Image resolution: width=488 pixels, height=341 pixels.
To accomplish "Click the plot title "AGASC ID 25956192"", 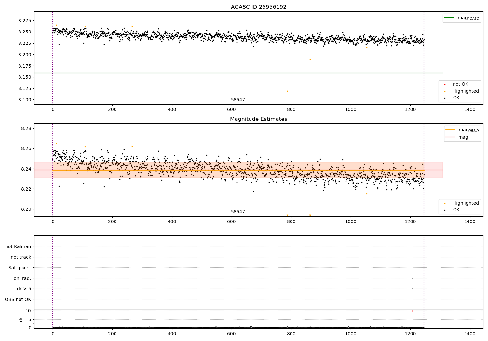I will pos(259,7).
